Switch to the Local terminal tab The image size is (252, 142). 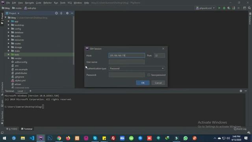20,91
